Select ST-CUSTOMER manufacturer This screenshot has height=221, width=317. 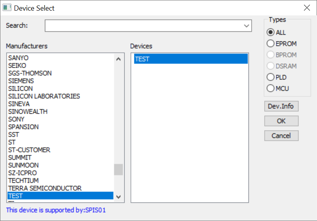(60, 150)
